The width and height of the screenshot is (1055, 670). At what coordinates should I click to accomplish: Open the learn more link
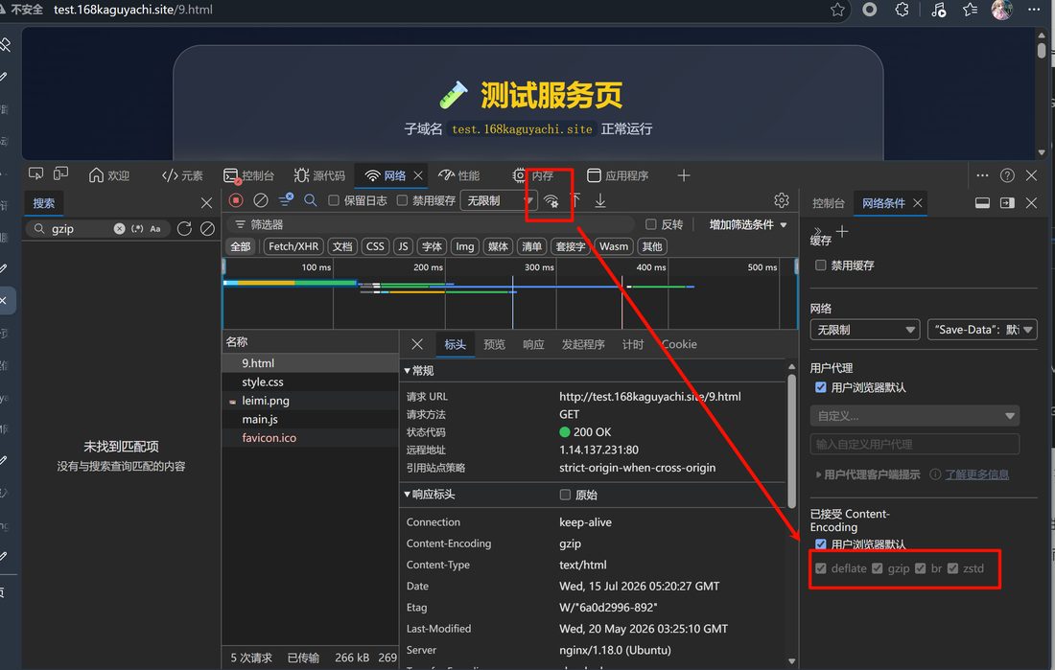pos(976,474)
